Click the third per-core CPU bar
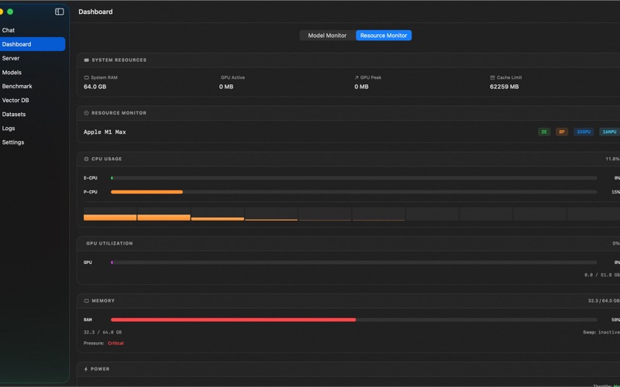The image size is (620, 387). (x=218, y=214)
